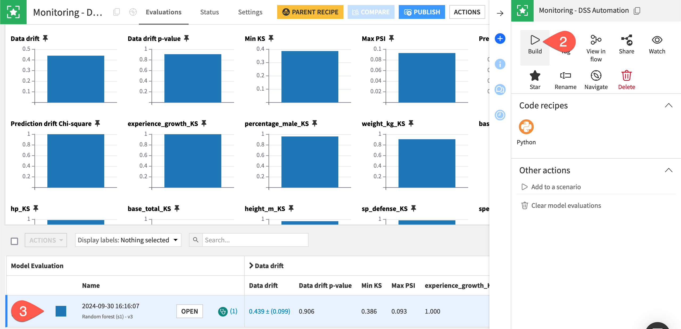
Task: Click the Data drift bar chart bar
Action: [x=76, y=79]
